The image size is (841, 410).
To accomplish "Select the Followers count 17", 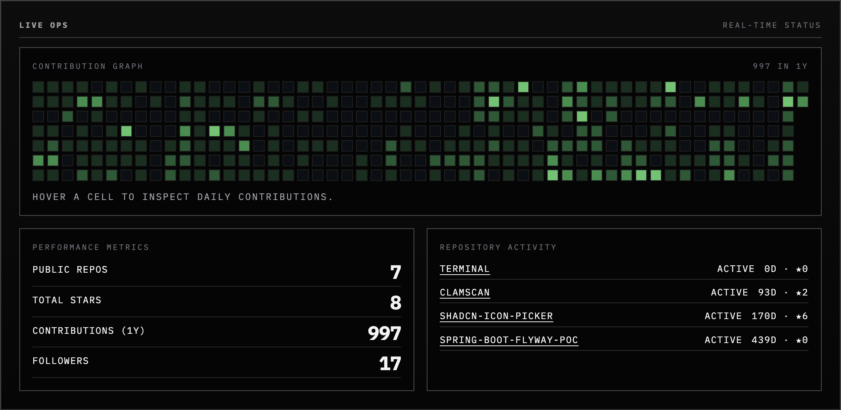I will tap(390, 364).
